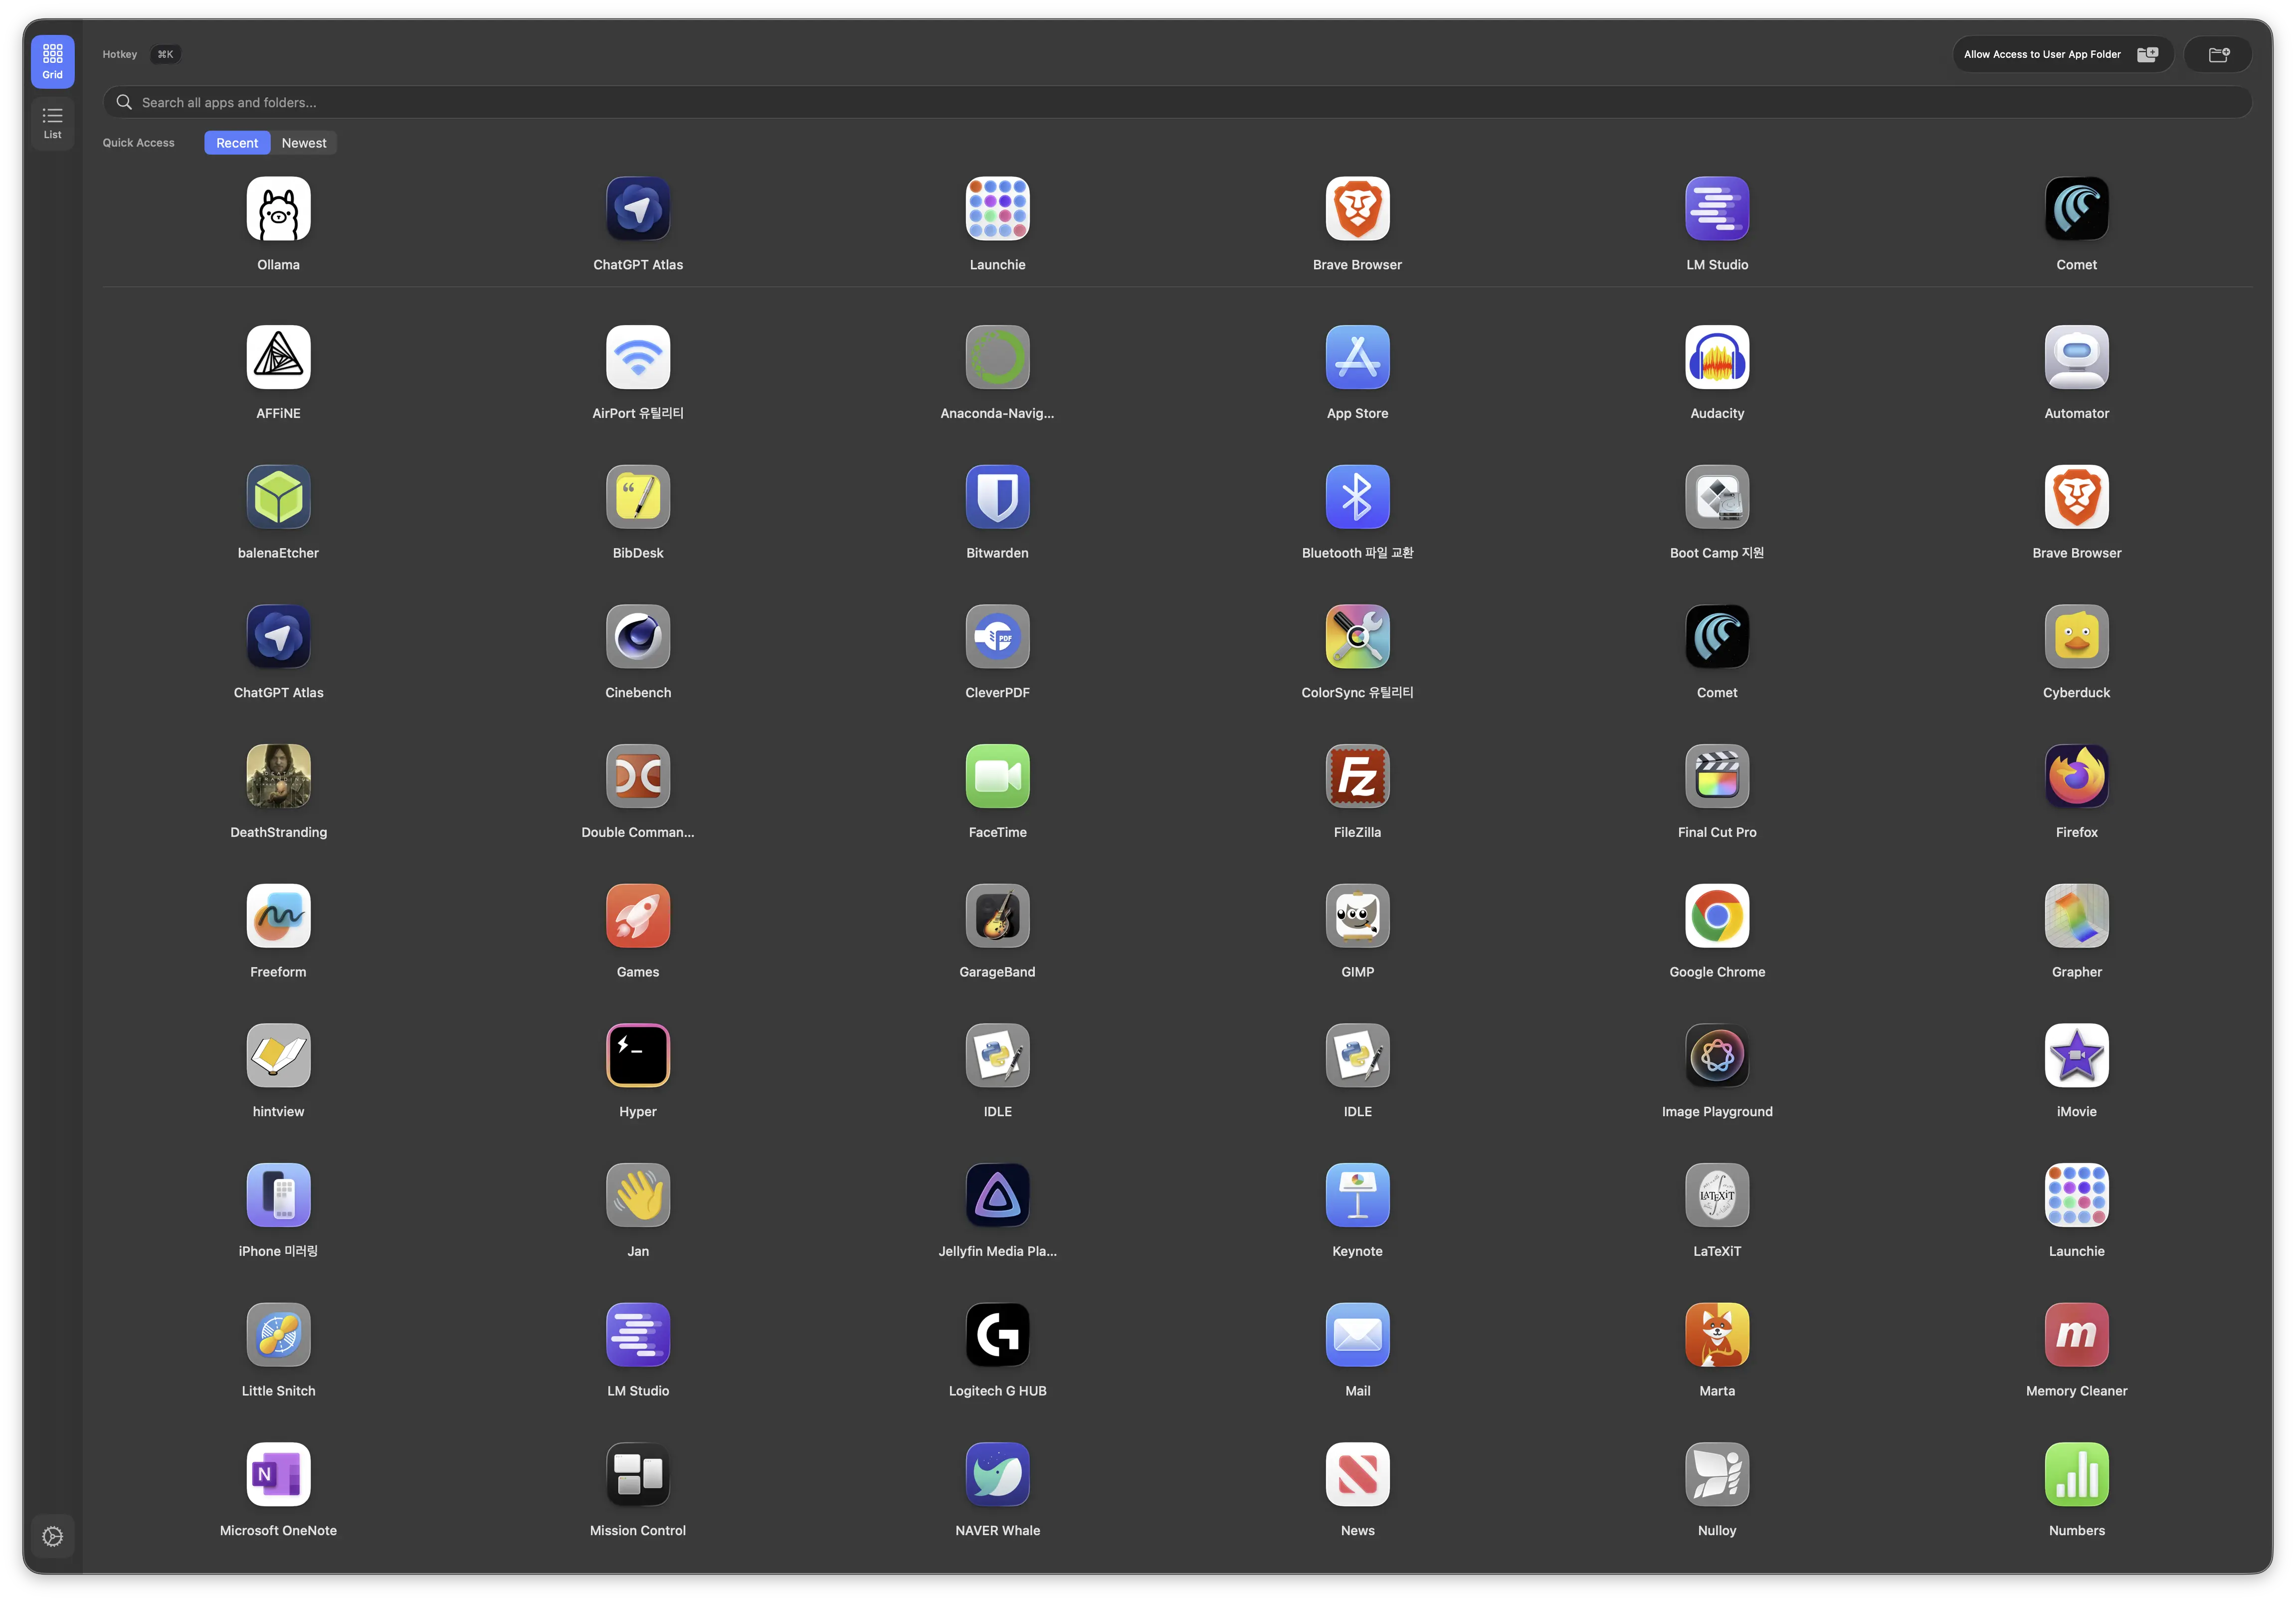2296x1601 pixels.
Task: Open Bitwarden password manager
Action: [x=997, y=497]
